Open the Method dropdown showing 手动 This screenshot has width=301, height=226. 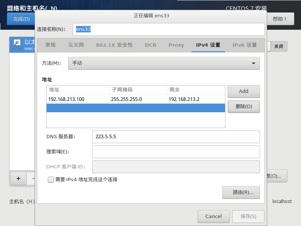[x=164, y=63]
